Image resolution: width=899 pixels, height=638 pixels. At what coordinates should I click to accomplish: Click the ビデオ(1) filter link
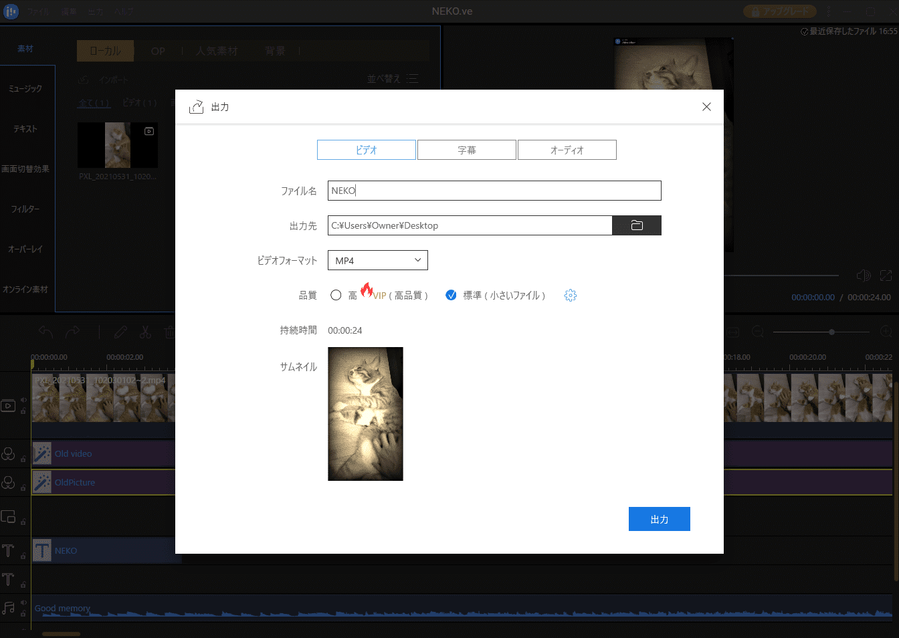coord(140,102)
